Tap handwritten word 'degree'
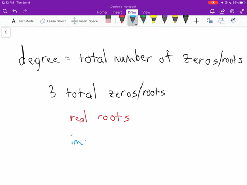The width and height of the screenshot is (247, 185). click(x=39, y=58)
